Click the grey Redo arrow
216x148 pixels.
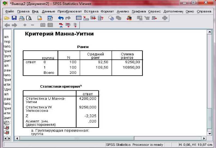tap(68, 18)
